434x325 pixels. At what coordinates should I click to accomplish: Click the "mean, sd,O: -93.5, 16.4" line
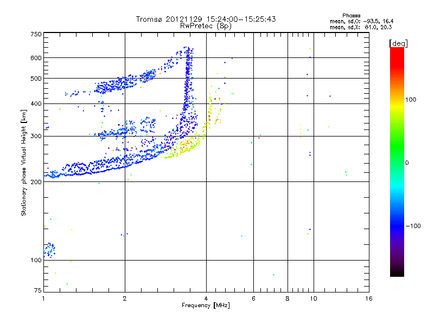coord(361,21)
